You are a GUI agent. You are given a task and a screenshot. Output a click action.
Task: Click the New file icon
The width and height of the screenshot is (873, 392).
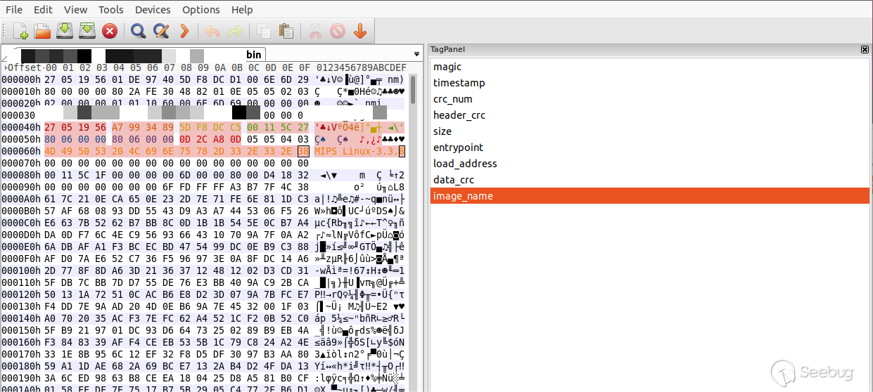coord(21,31)
